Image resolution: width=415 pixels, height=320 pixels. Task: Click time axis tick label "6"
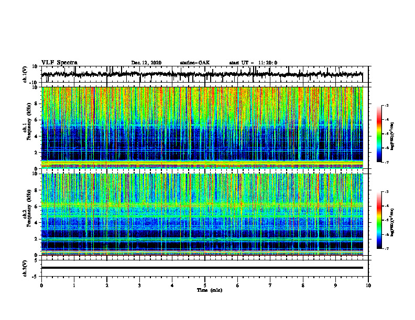238,285
